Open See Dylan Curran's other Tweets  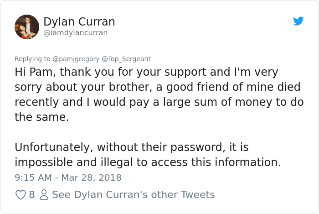pos(133,195)
